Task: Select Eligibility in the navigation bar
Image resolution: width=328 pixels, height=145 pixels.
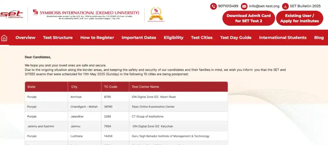Action: coord(173,38)
